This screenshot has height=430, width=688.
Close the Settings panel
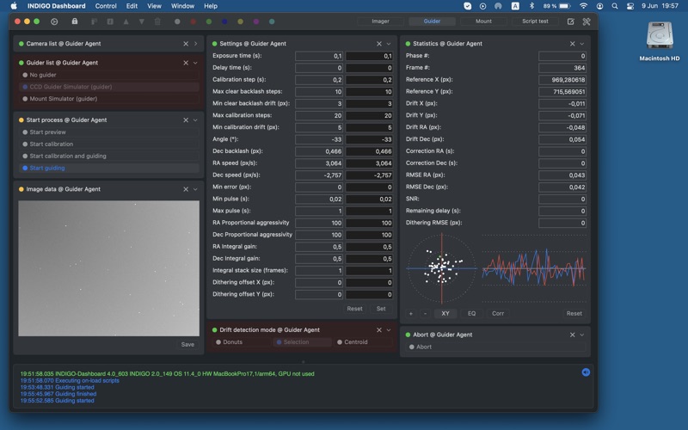coord(379,44)
